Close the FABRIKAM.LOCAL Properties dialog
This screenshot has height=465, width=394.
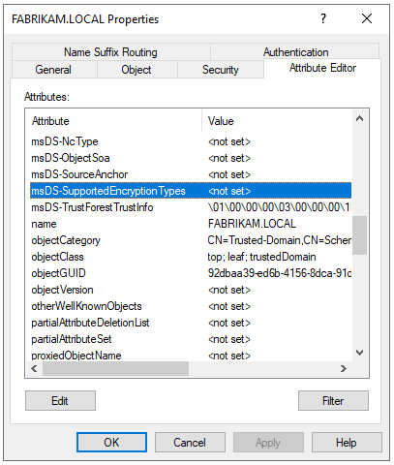tap(367, 18)
